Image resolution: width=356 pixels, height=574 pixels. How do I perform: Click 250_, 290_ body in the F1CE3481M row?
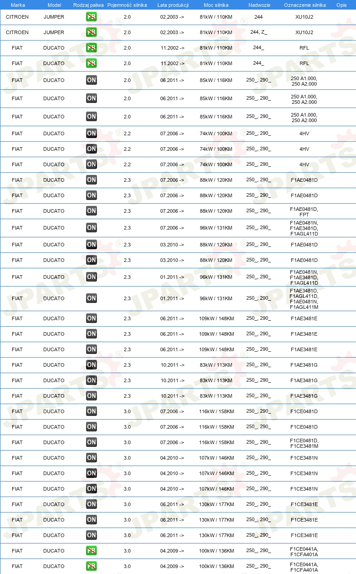[x=259, y=442]
